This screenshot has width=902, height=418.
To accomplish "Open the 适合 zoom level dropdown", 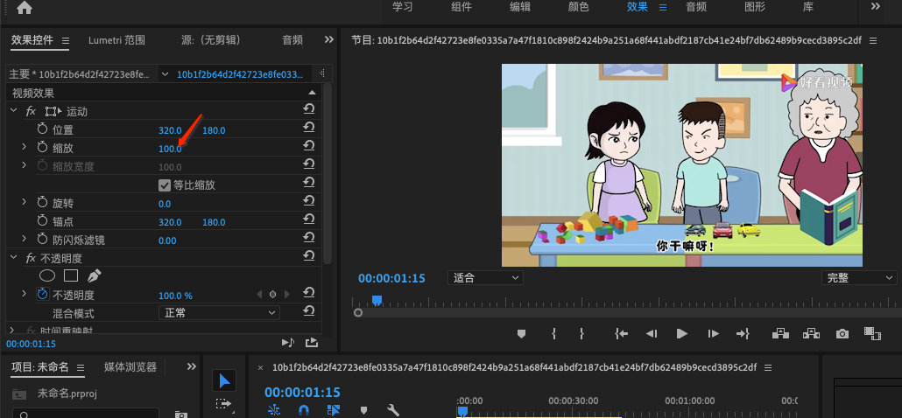I will click(485, 278).
